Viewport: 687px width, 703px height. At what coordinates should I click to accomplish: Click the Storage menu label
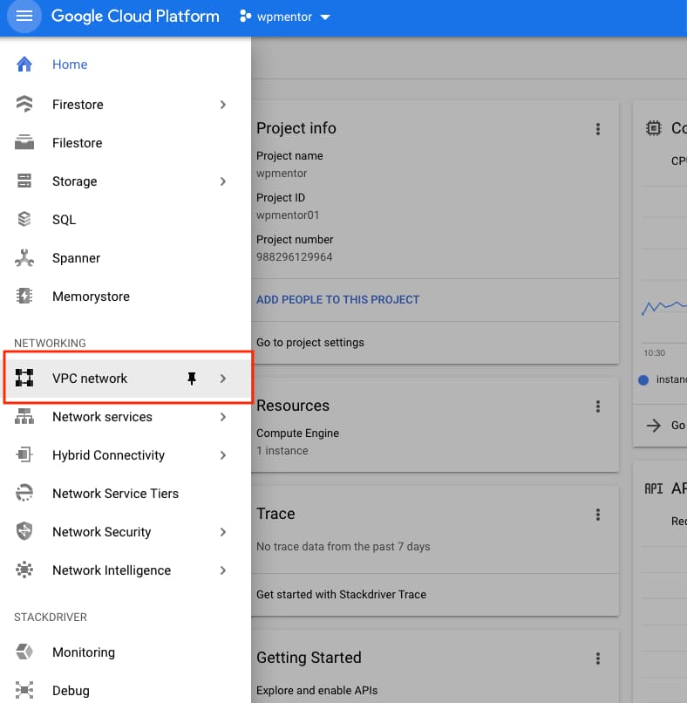coord(74,181)
